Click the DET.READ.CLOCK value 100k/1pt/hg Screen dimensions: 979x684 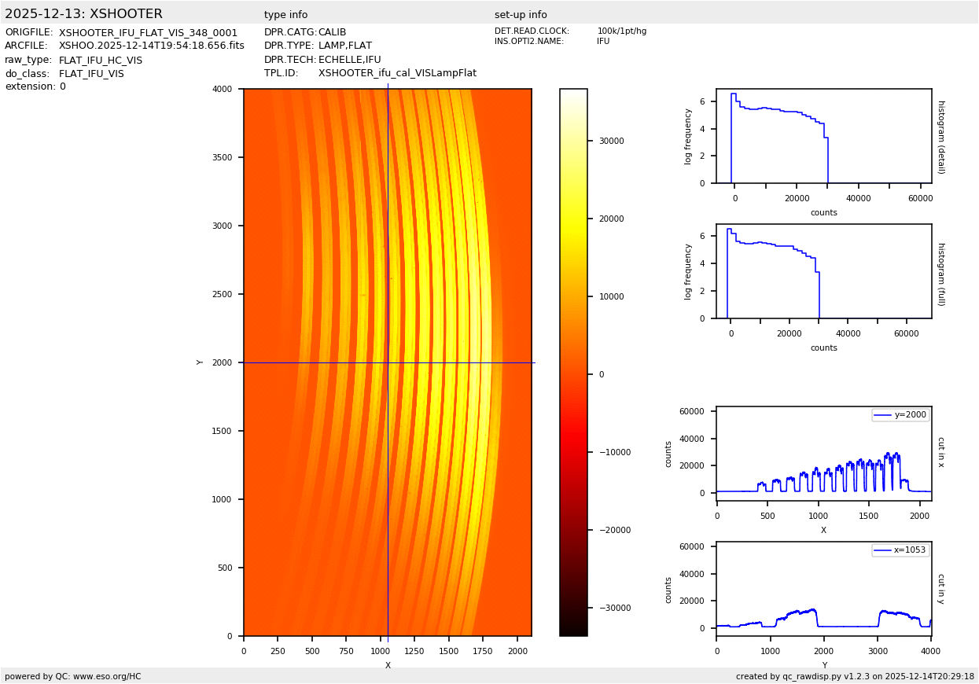click(x=621, y=31)
